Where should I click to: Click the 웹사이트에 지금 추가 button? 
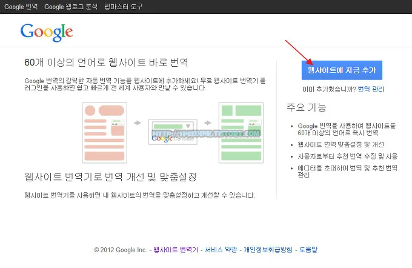click(342, 70)
